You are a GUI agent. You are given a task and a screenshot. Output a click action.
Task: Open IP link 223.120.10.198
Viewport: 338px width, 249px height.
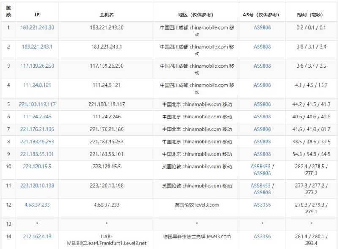tap(37, 186)
